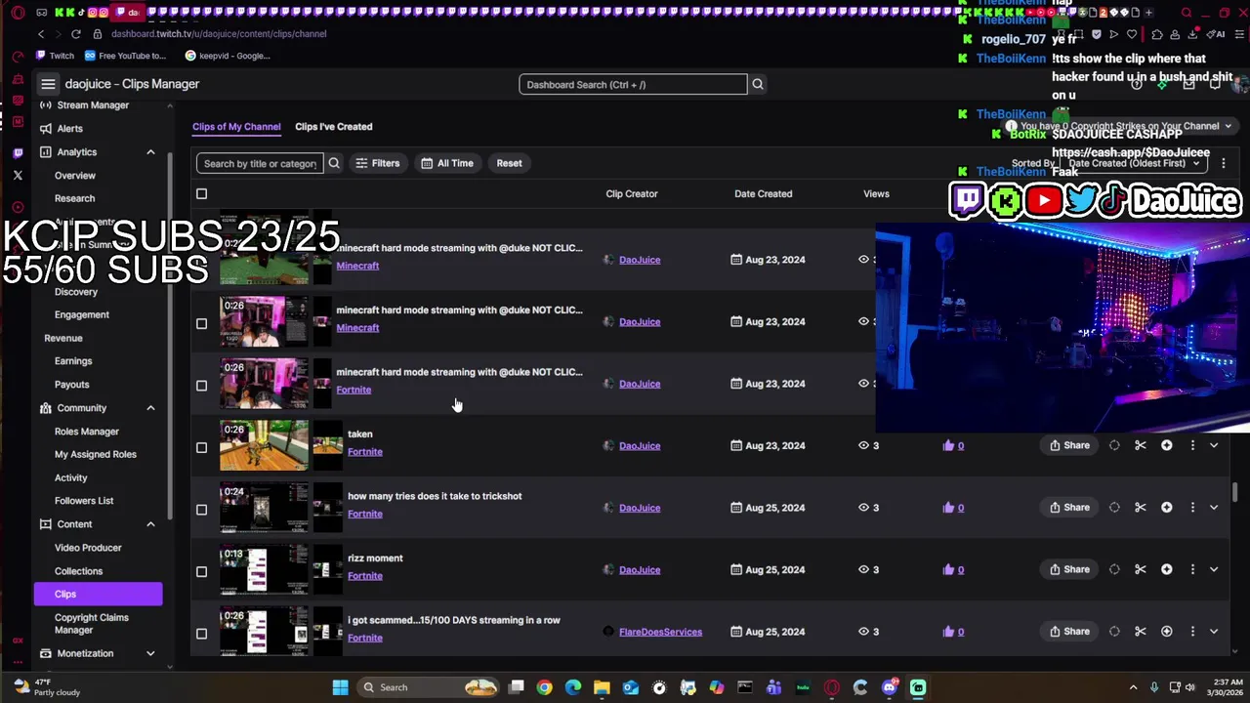Open Stream Manager in sidebar
The image size is (1250, 703).
(x=93, y=104)
